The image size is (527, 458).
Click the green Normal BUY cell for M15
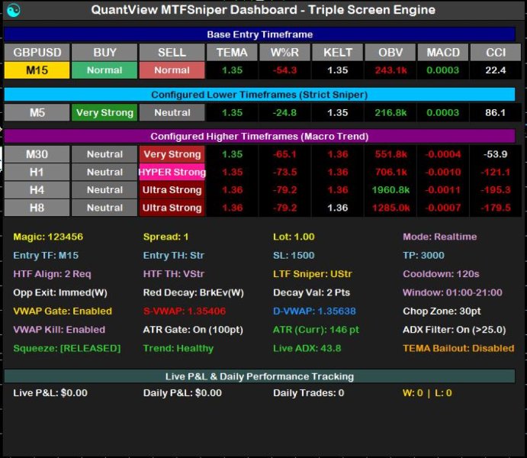click(x=104, y=70)
